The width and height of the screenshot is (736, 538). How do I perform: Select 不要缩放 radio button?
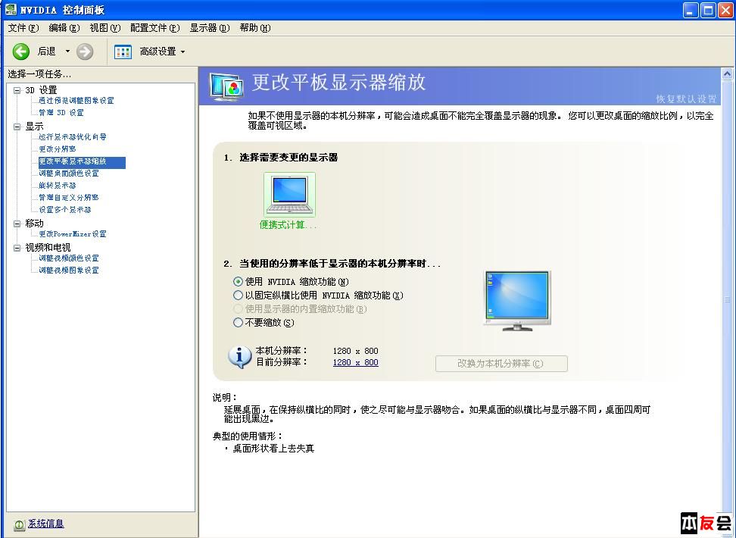click(x=238, y=323)
